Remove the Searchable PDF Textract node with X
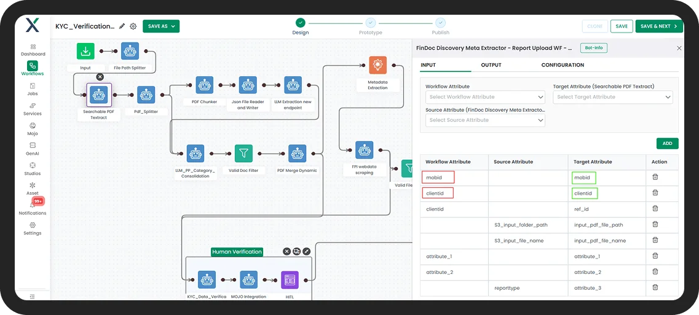 click(100, 77)
